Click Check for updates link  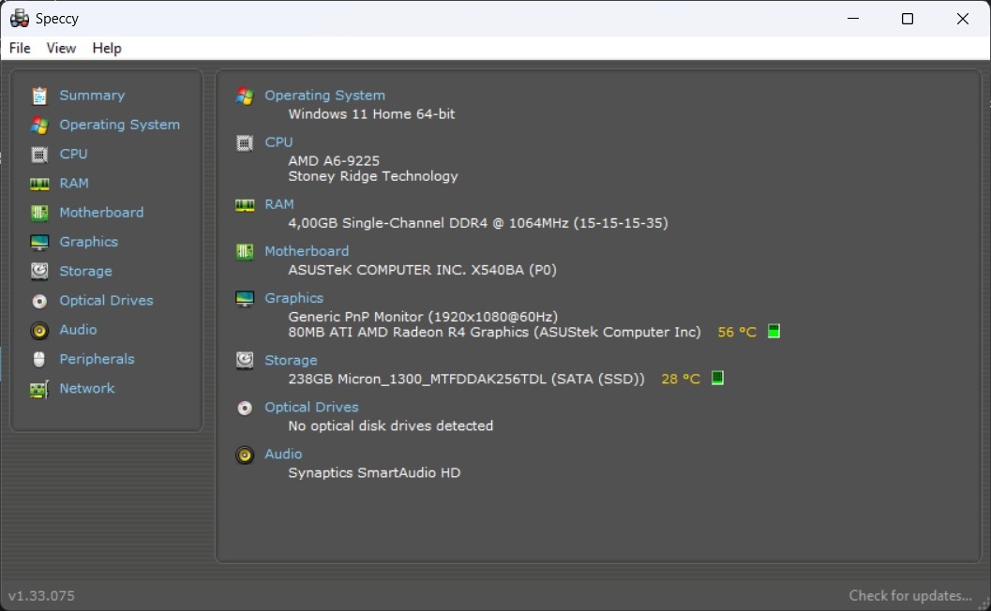(x=909, y=595)
